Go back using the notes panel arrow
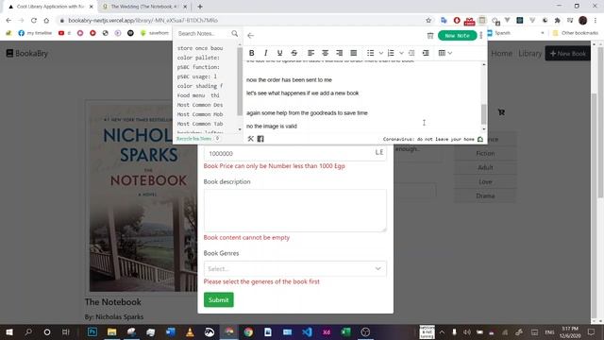Viewport: 604px width, 340px height. 251,36
